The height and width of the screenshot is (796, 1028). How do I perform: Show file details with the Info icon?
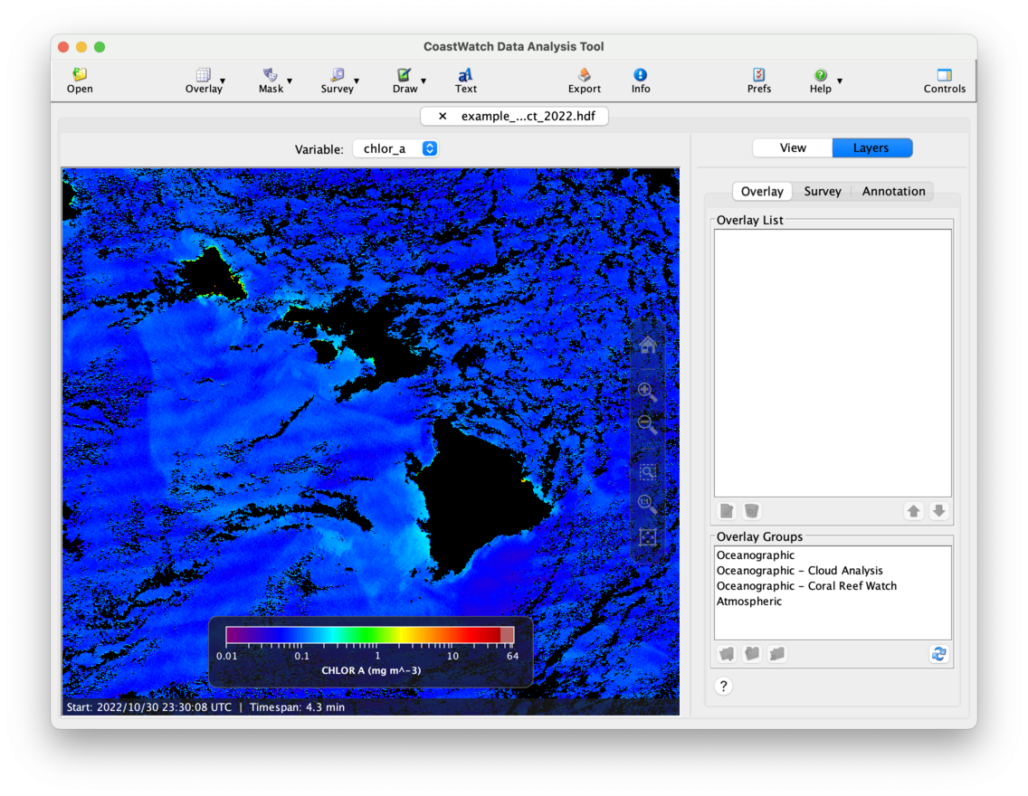click(x=641, y=80)
